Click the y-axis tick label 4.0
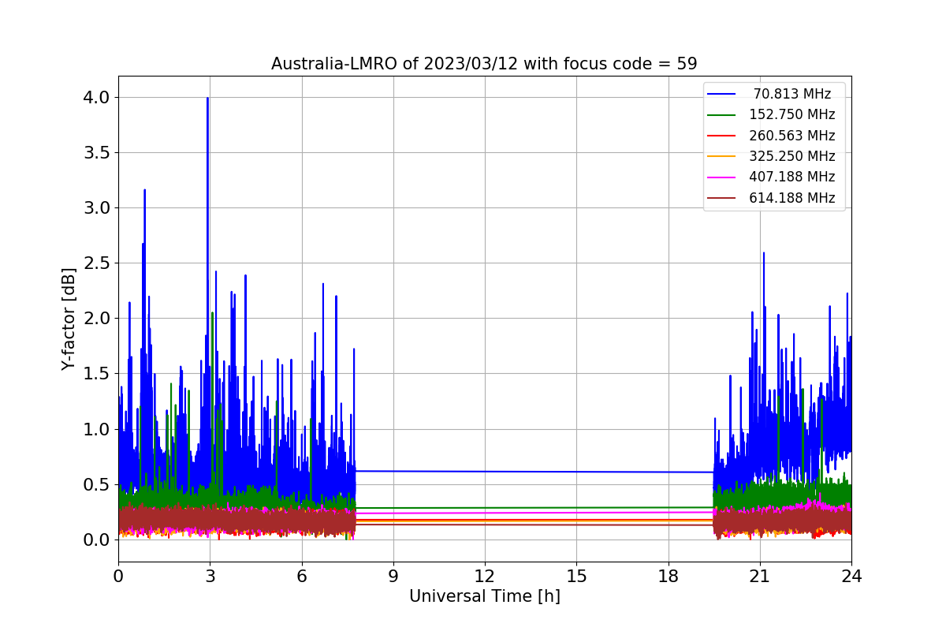The height and width of the screenshot is (631, 946). [97, 98]
